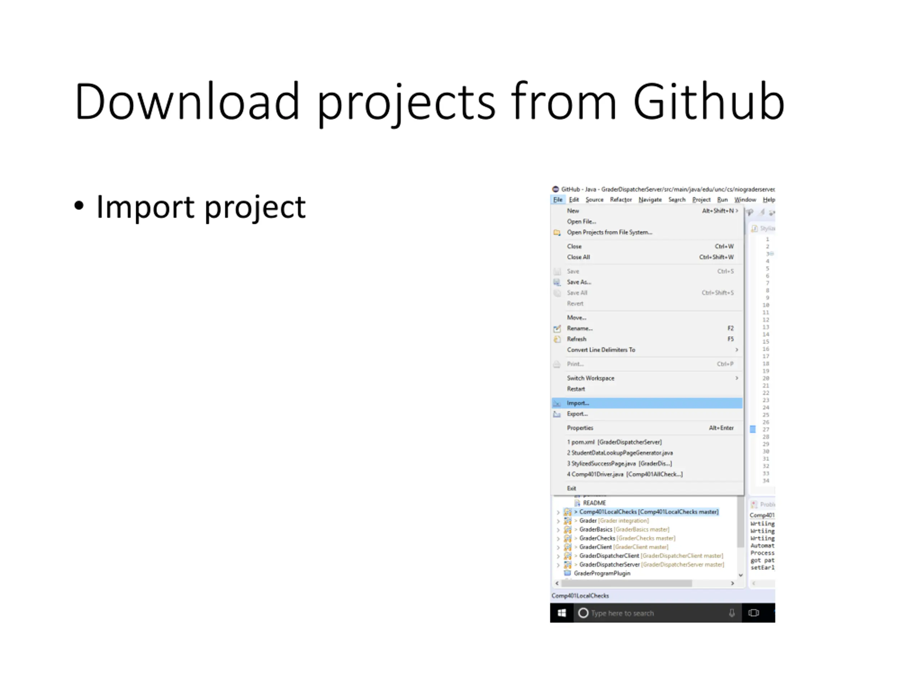
Task: Select GraderClient project name
Action: 595,547
